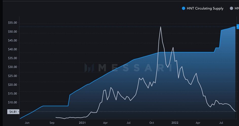Viewport: 239px width, 126px height.
Task: Click the Messari logo watermark icon
Action: pyautogui.click(x=89, y=68)
